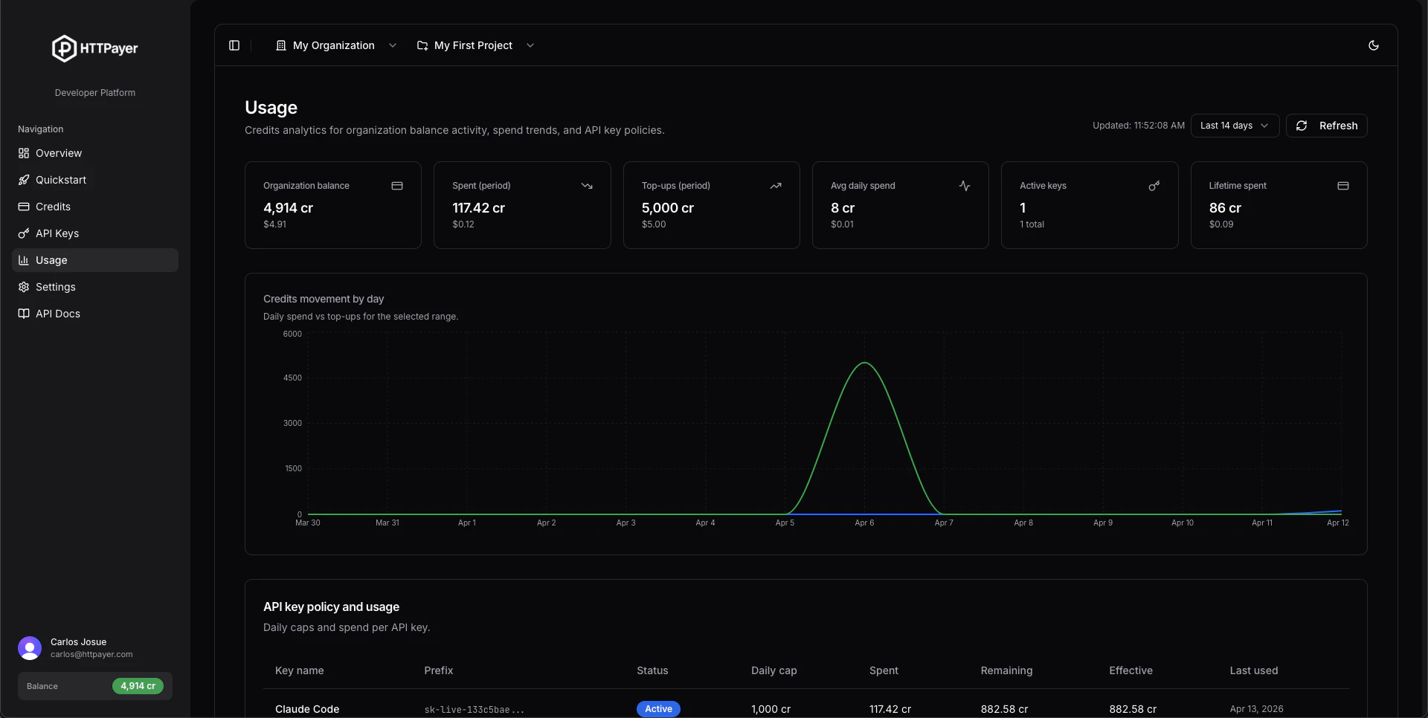Image resolution: width=1428 pixels, height=718 pixels.
Task: Open the API Docs book icon
Action: click(x=22, y=314)
